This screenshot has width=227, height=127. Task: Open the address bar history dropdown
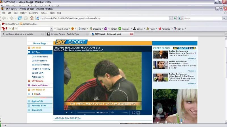click(171, 18)
